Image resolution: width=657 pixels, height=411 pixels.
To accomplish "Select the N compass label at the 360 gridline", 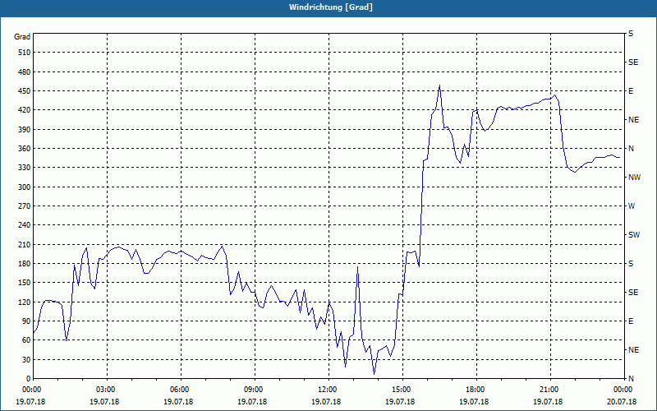I will click(631, 149).
